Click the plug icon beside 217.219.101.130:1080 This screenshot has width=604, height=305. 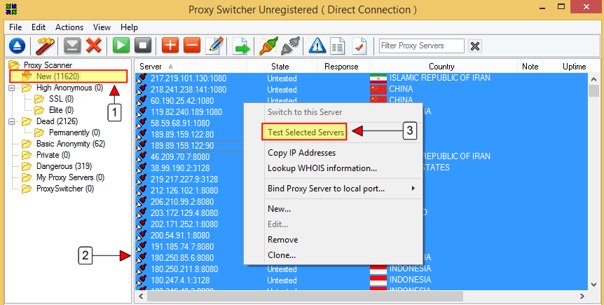coord(142,79)
